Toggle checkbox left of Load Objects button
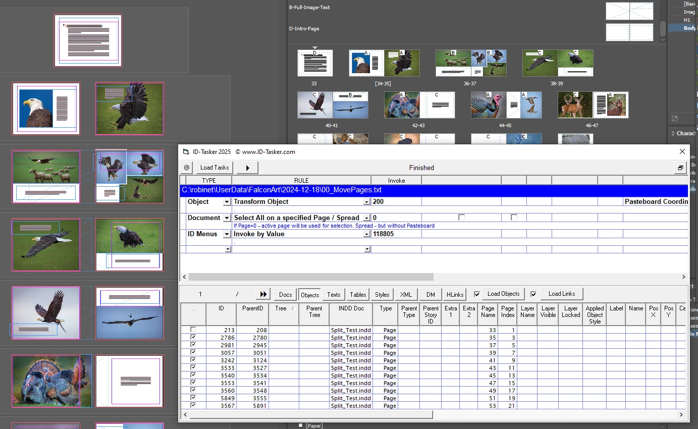Screen dimensions: 698x429 pos(477,294)
